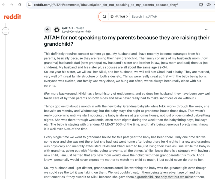Viewport: 215px width, 179px height.
Task: Expand the left sidebar navigation menu
Action: click(5, 31)
